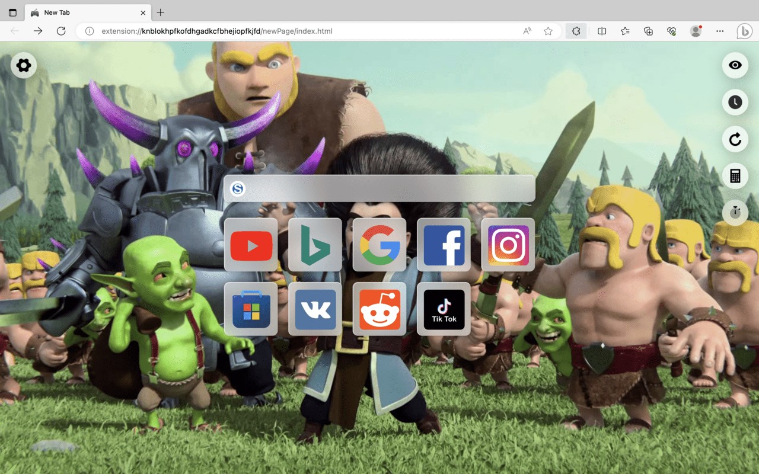Open the Microsoft Store shortcut tile
The image size is (759, 474).
coord(251,309)
